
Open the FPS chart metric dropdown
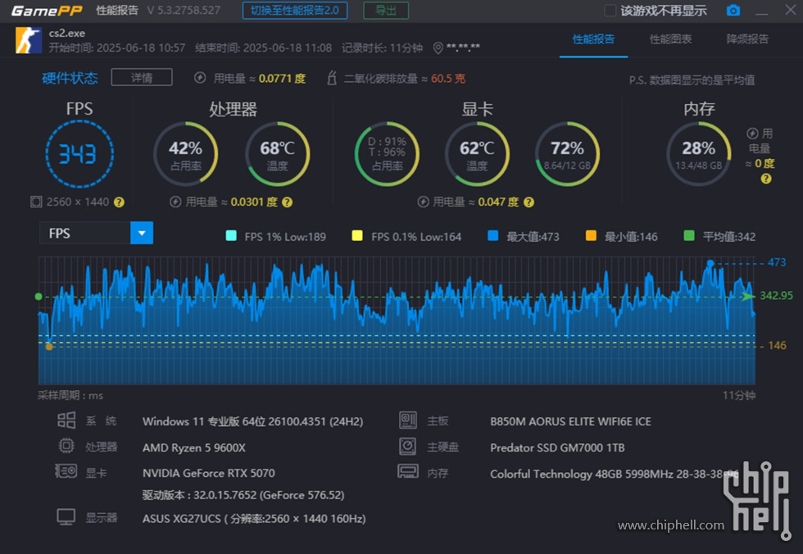[x=97, y=233]
